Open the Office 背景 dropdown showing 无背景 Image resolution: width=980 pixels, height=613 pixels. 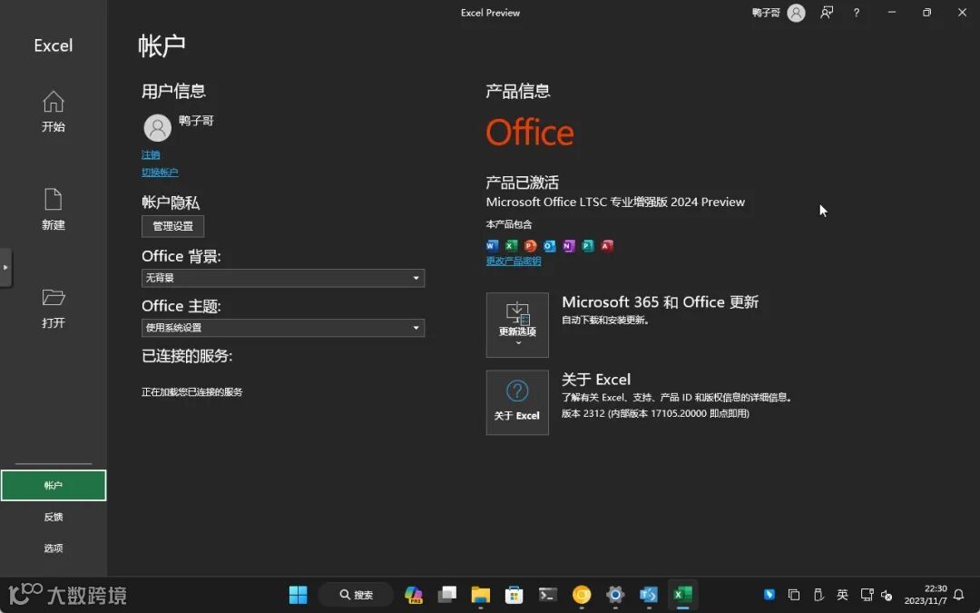(x=283, y=278)
